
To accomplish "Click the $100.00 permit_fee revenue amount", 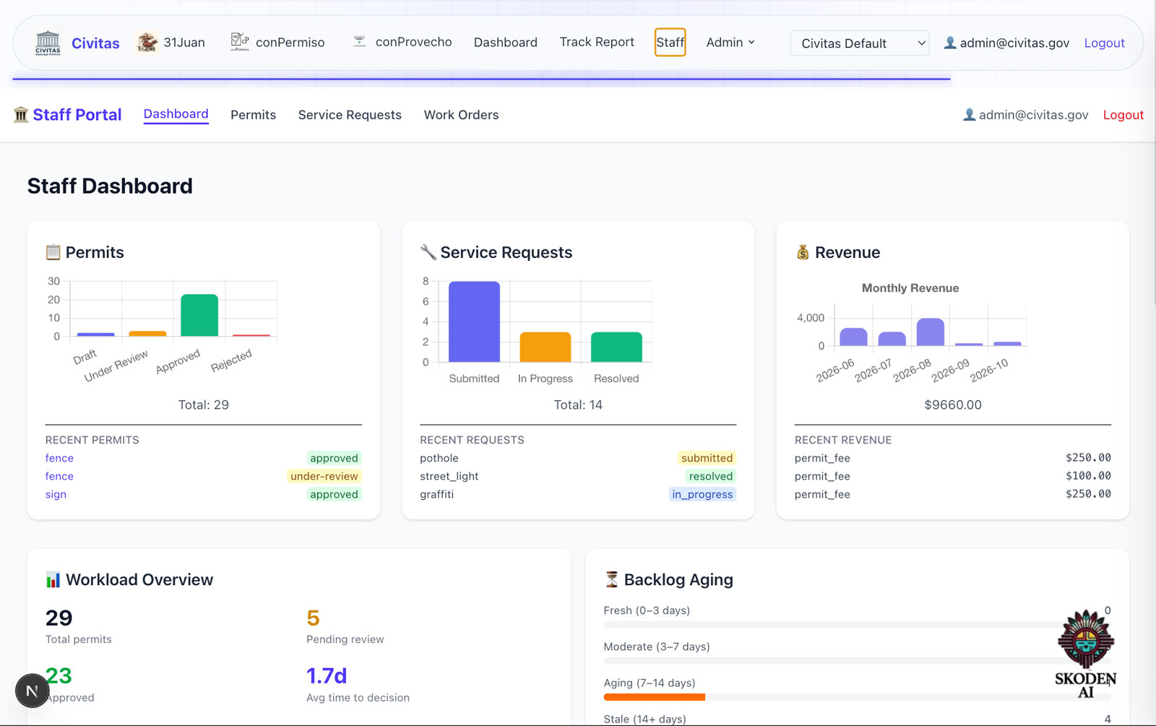I will point(1088,475).
